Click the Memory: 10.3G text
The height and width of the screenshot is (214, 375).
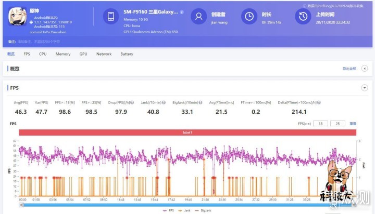point(135,20)
